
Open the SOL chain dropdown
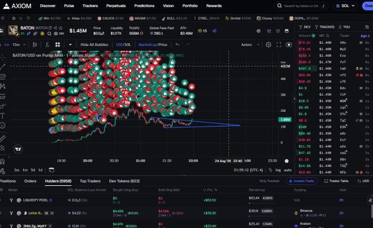pos(346,5)
